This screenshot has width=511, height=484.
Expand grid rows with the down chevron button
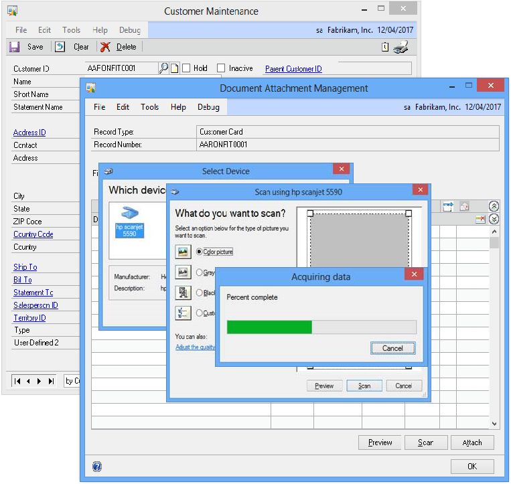[494, 219]
